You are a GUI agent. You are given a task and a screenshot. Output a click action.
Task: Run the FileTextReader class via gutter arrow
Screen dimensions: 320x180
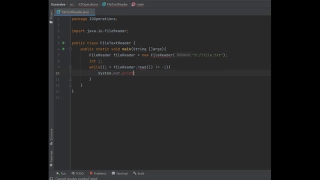(x=63, y=43)
